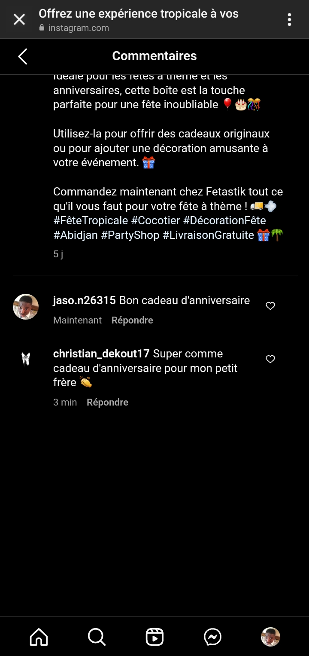Image resolution: width=309 pixels, height=656 pixels.
Task: Open the #PartyShop hashtag
Action: tap(130, 235)
